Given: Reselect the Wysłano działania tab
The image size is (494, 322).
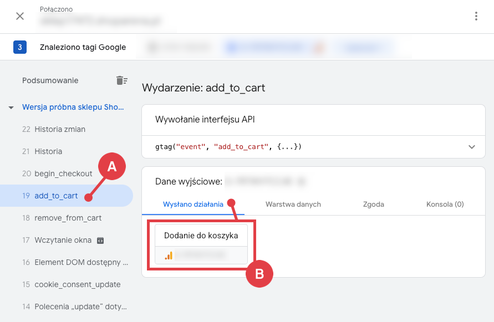Looking at the screenshot, I should pos(193,204).
